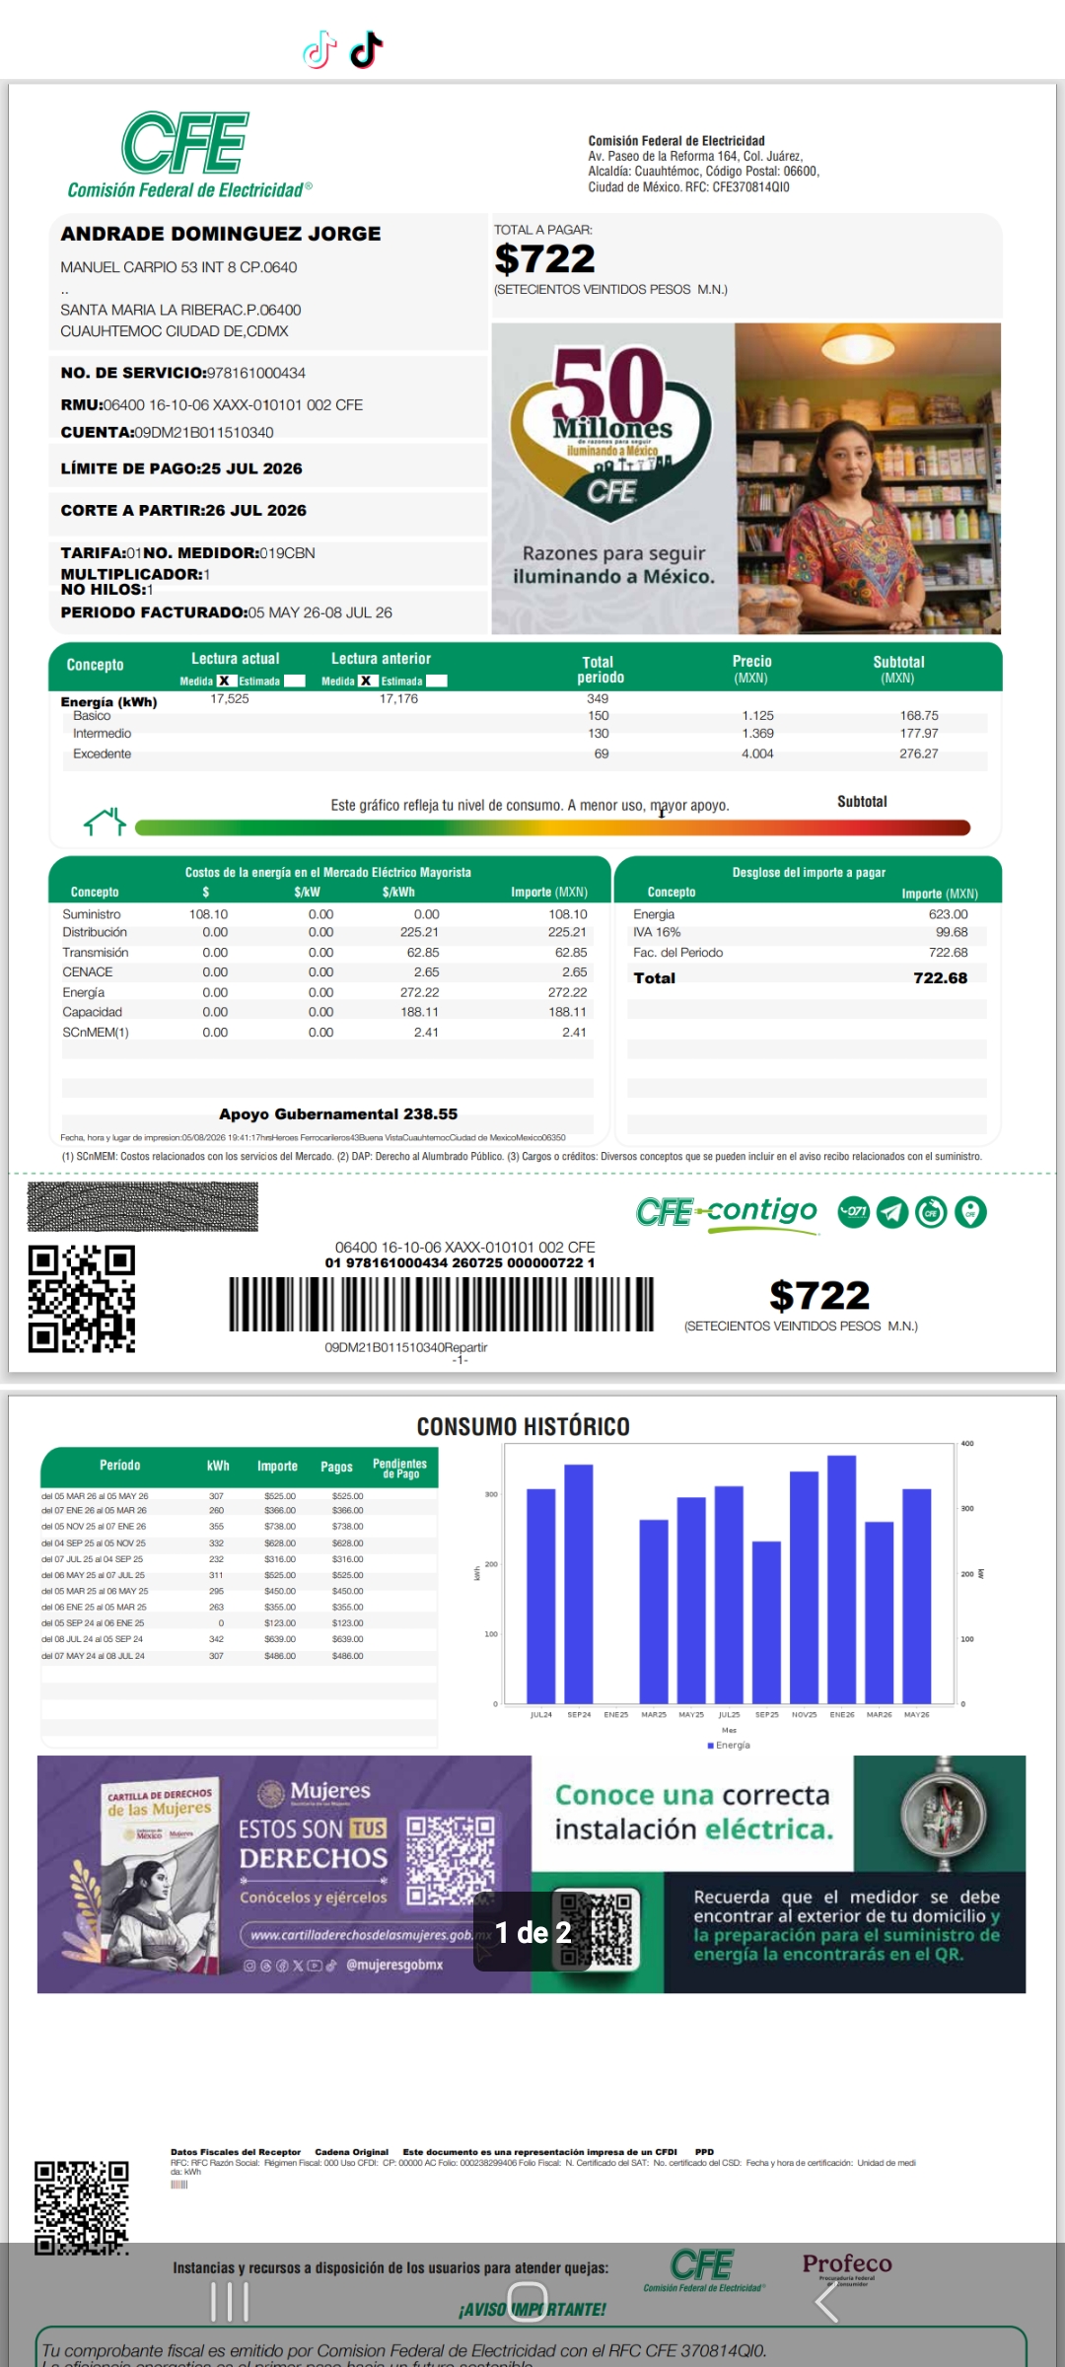Image resolution: width=1065 pixels, height=2367 pixels.
Task: Click LÍMITE DE PAGO 25 JUL 2026
Action: tap(181, 468)
